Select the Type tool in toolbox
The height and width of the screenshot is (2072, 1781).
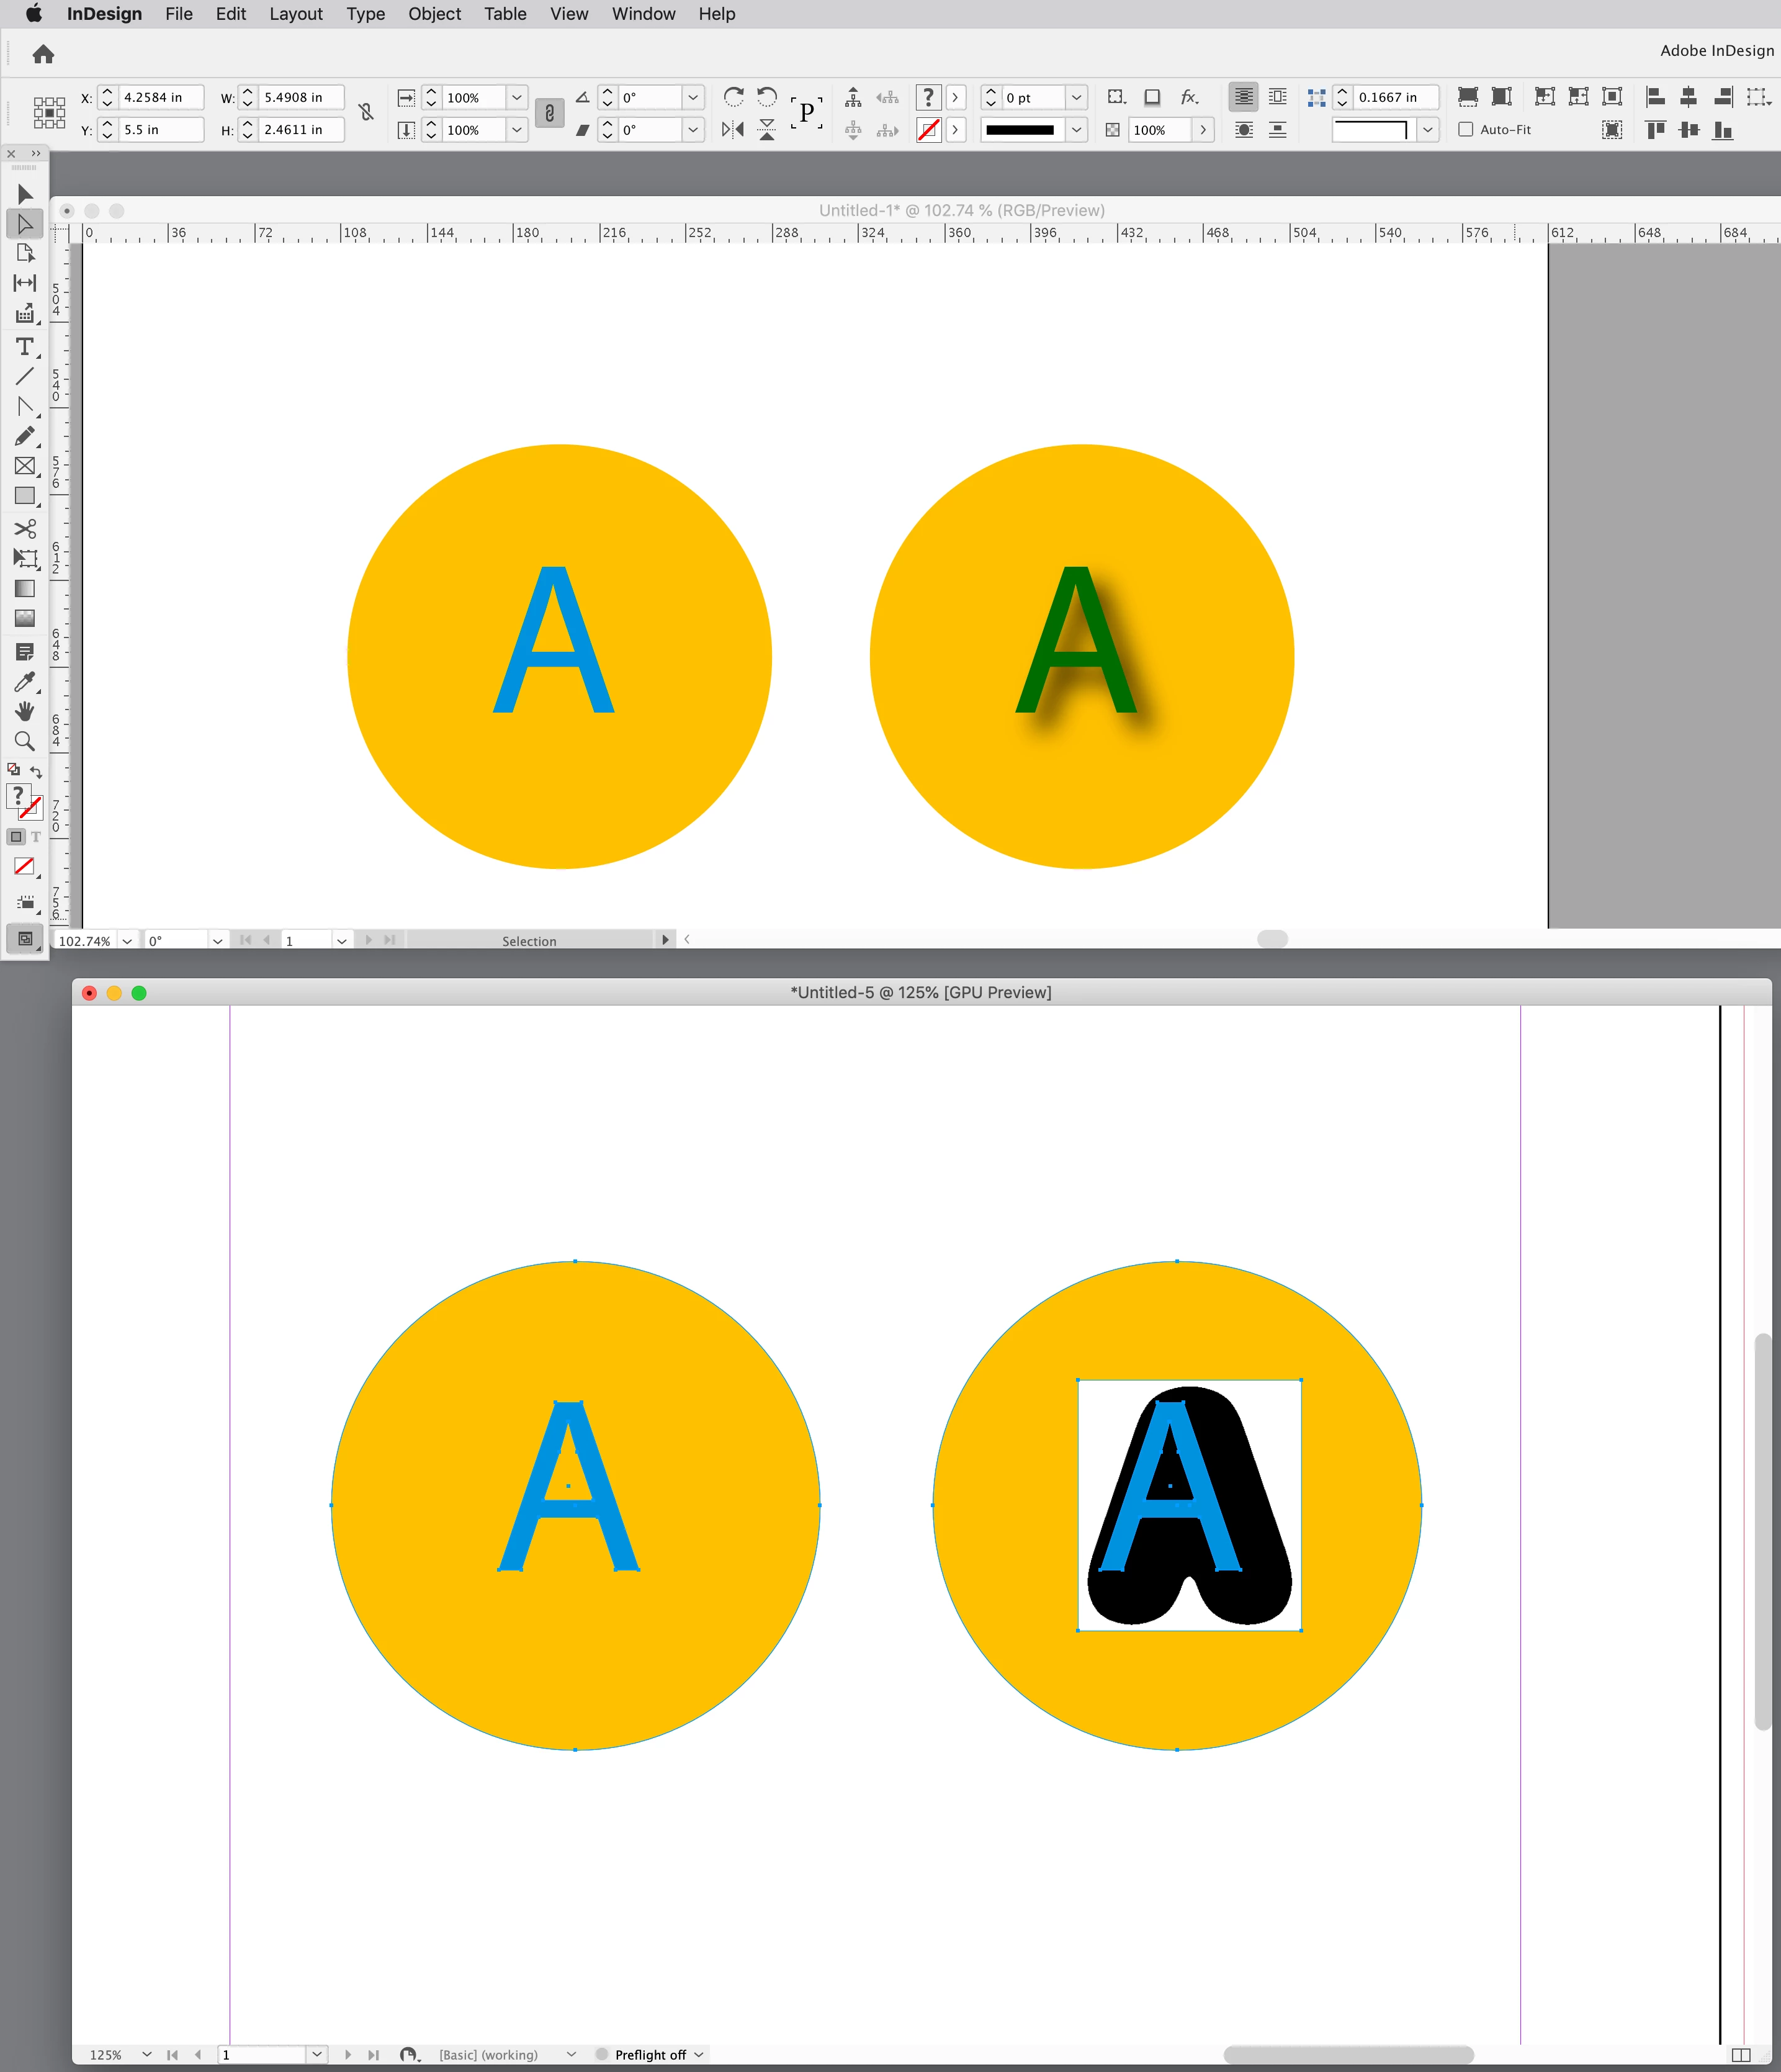click(24, 346)
